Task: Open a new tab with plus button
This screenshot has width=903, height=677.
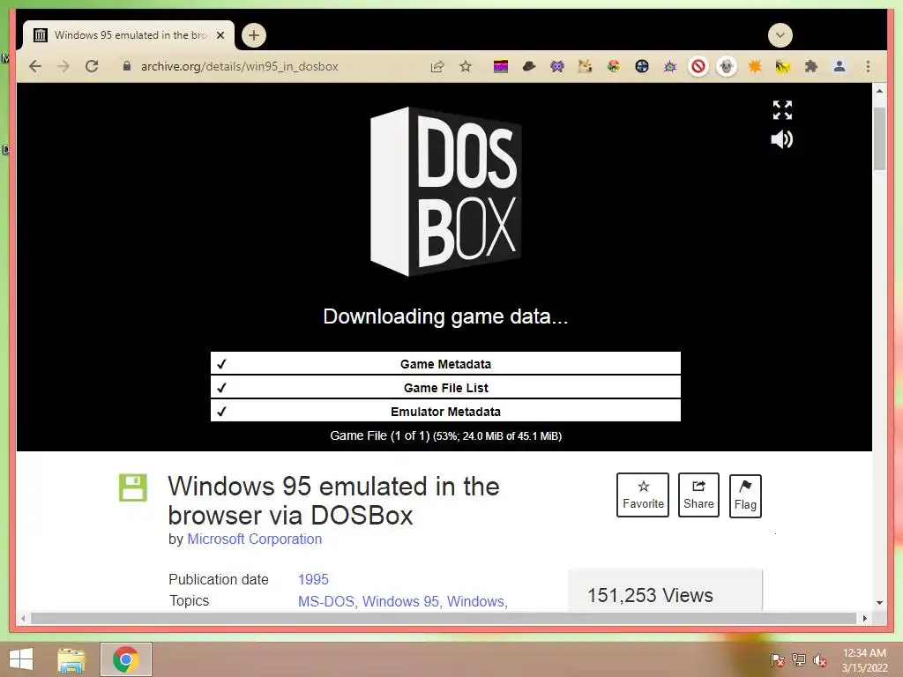Action: tap(253, 35)
